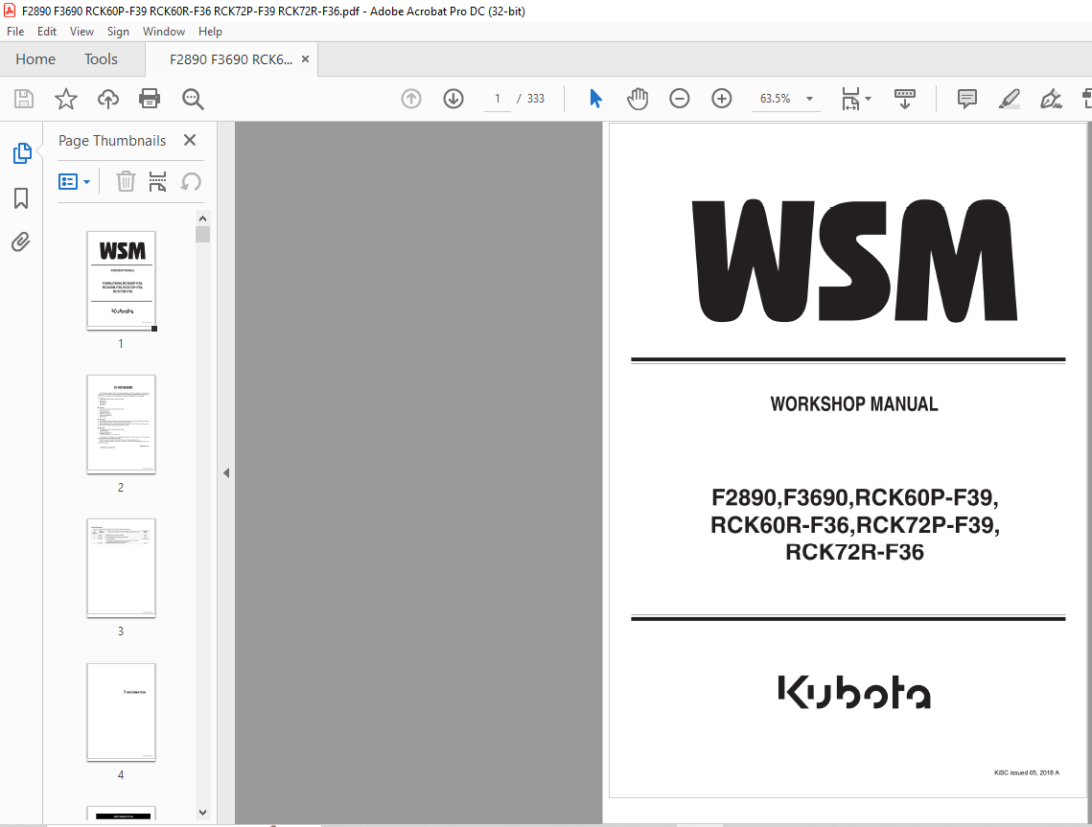Click the Page Thumbnails panel title
Screen dimensions: 1092x827
112,141
